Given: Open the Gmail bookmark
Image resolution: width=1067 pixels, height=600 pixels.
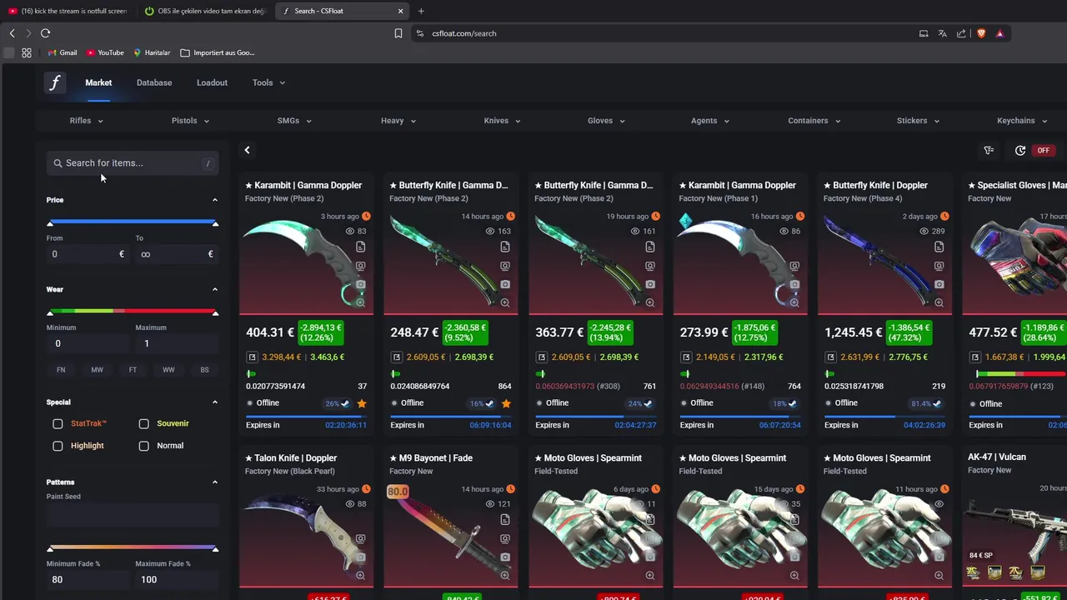Looking at the screenshot, I should 63,52.
